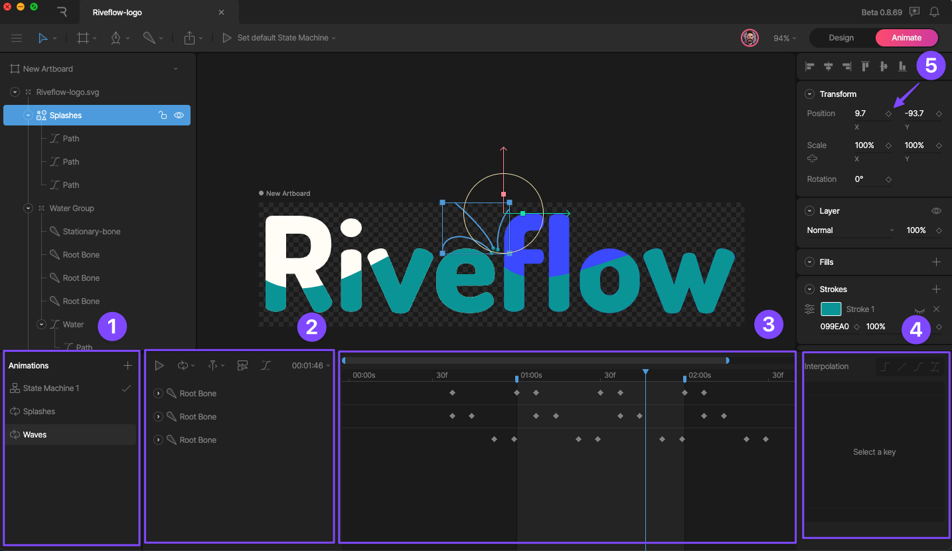Screen dimensions: 952x551
Task: Click the blue timeline playhead handle
Action: [645, 372]
